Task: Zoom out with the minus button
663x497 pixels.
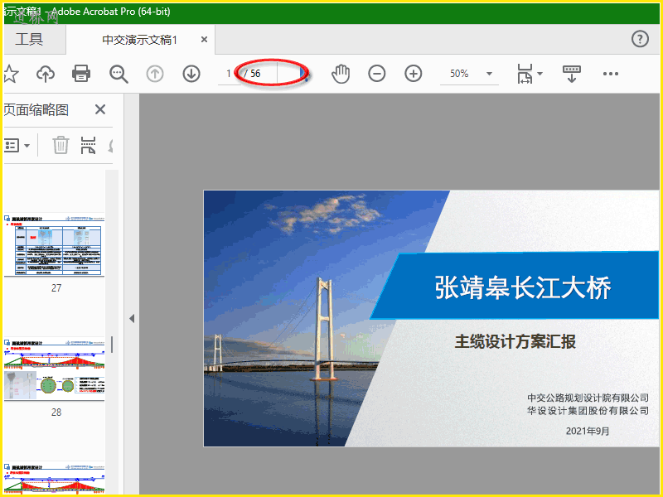Action: 377,74
